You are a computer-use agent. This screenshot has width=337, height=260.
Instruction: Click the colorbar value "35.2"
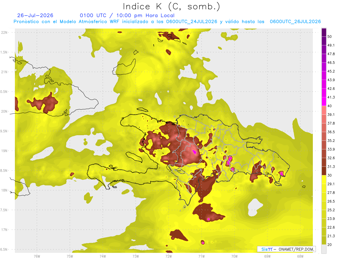tap(331, 141)
